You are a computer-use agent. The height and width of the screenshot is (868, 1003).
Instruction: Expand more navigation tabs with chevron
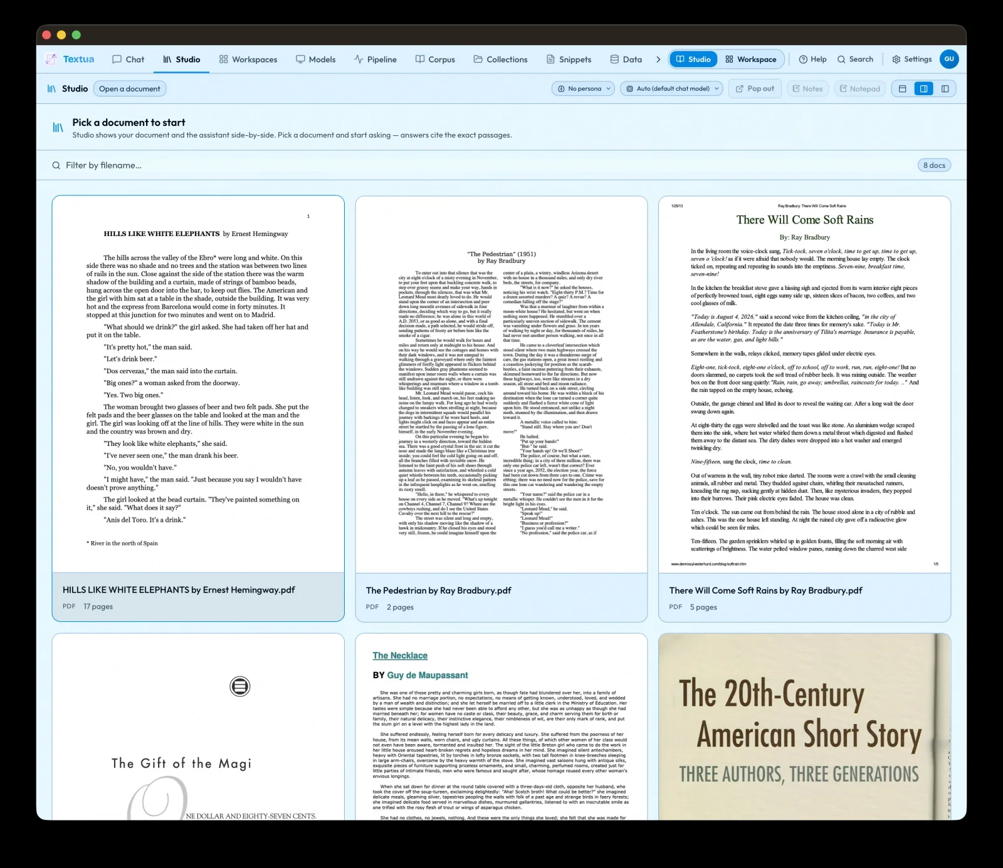(x=658, y=59)
